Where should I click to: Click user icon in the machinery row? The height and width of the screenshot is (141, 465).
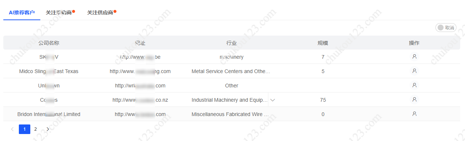pos(414,57)
